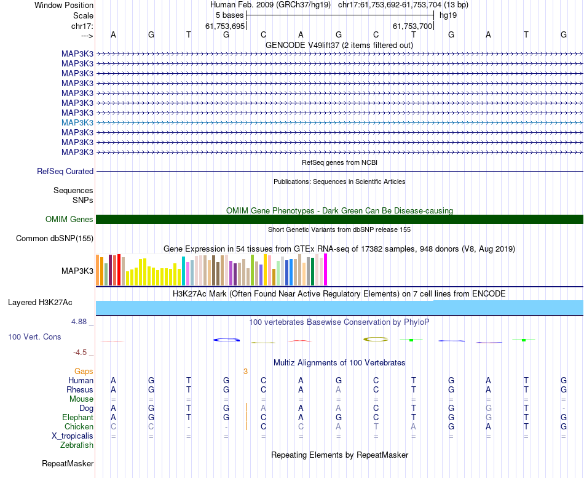The height and width of the screenshot is (478, 584).
Task: Click the '--->' base direction arrow label
Action: [87, 36]
